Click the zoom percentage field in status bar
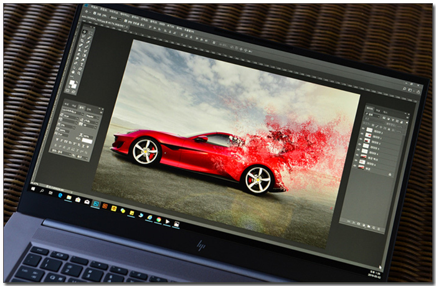Viewport: 436px width, 286px height. 34,184
